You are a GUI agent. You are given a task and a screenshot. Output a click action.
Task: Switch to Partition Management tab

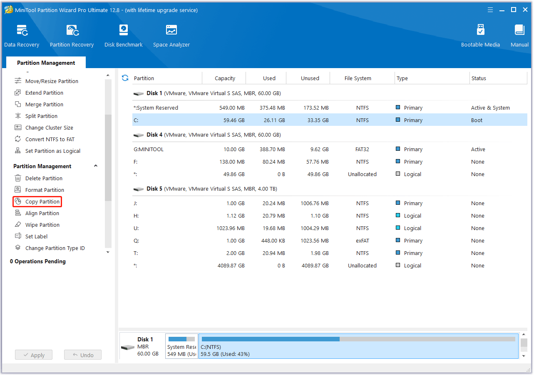click(46, 63)
